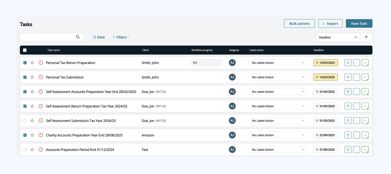Open Latest Action dropdown for Charity Accounts Preparation
The height and width of the screenshot is (174, 391).
click(x=278, y=135)
